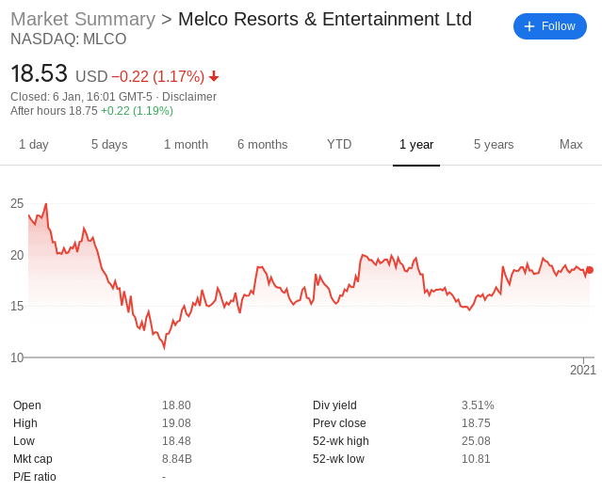Click the red endpoint dot on chart
Screen dimensions: 602x492
[x=590, y=270]
